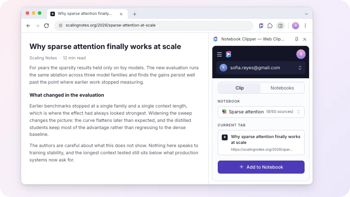Open a new browser tab
Screen dimensions: 350x197
point(135,14)
